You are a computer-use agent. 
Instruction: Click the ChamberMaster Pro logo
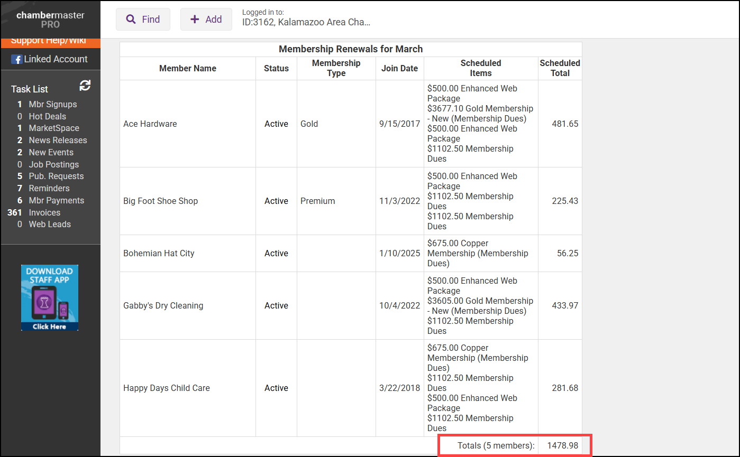[x=50, y=19]
